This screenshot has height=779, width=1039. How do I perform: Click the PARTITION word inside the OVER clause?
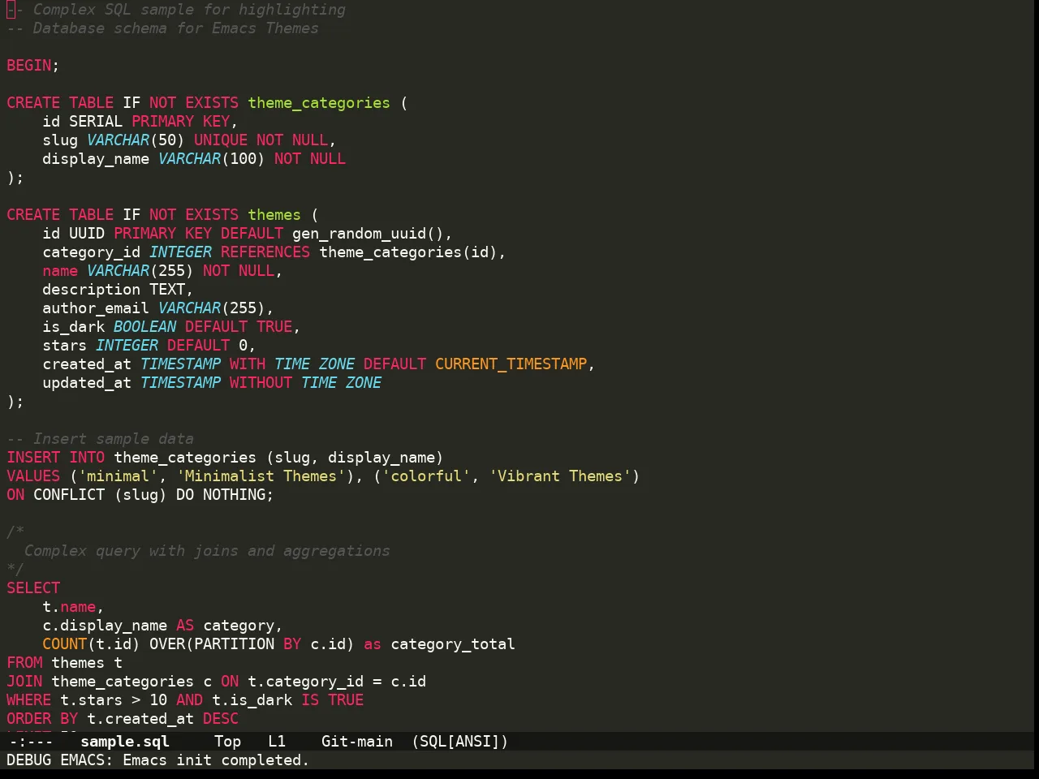tap(234, 644)
